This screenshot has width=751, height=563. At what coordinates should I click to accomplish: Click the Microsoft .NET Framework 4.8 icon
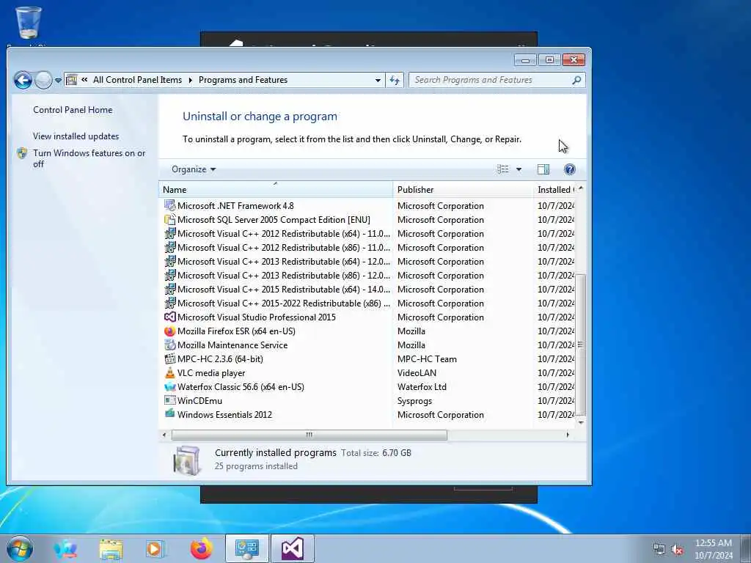click(x=170, y=205)
